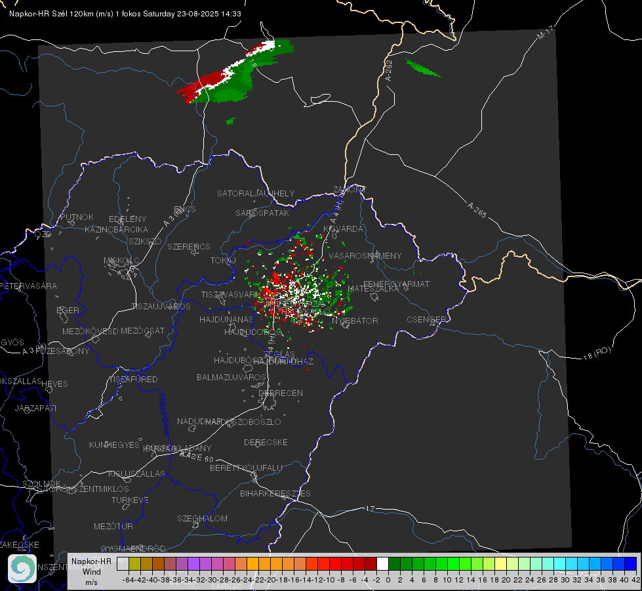This screenshot has height=591, width=642.
Task: Pick the light grey leftmost legend swatch
Action: click(123, 563)
